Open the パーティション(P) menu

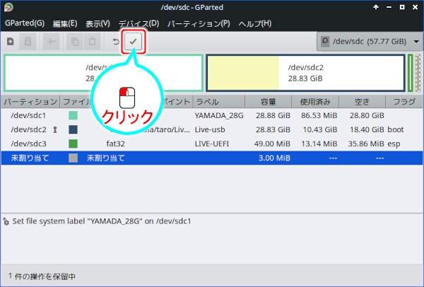pos(199,23)
